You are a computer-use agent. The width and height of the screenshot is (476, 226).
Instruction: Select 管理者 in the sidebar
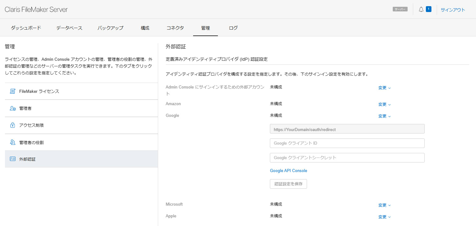[81, 109]
